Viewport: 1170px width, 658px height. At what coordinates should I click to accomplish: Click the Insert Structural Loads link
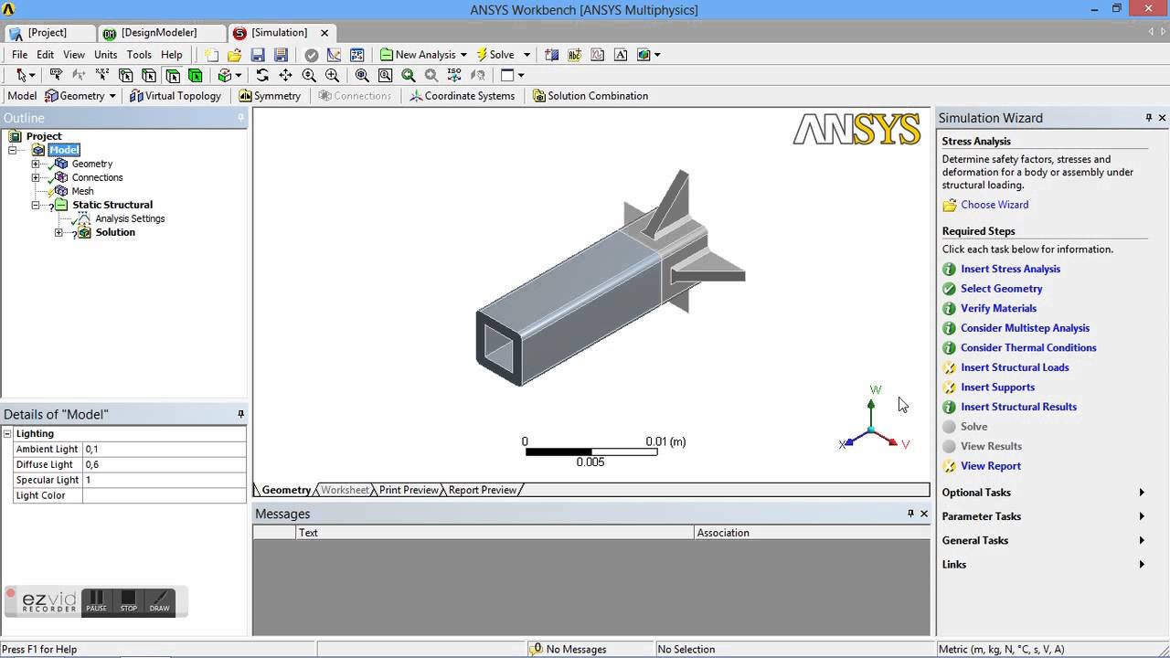1015,367
